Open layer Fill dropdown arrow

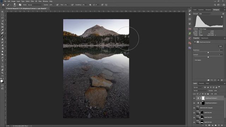tap(219, 94)
